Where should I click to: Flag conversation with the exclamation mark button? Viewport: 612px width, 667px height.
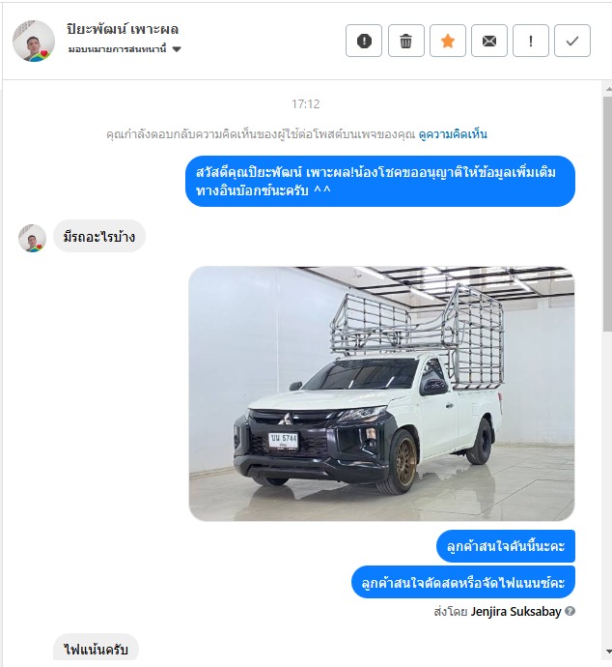531,41
